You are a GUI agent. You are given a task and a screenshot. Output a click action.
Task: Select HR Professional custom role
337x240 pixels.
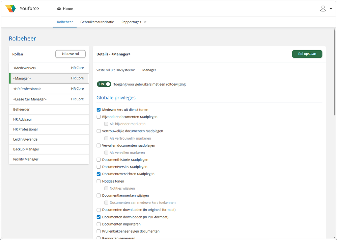tap(49, 129)
